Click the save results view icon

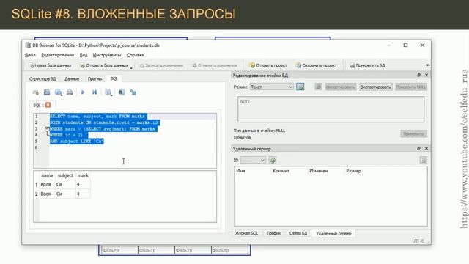click(x=108, y=92)
